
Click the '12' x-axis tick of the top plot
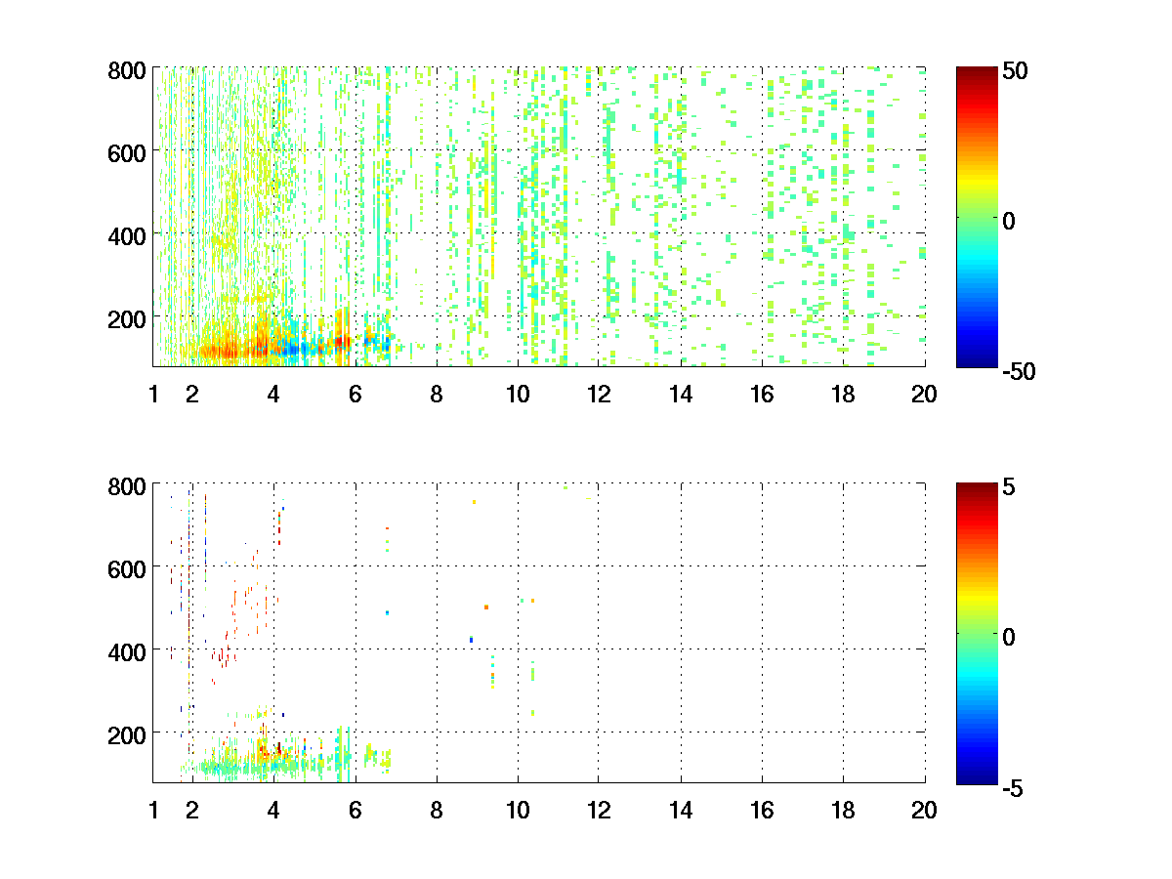coord(599,395)
